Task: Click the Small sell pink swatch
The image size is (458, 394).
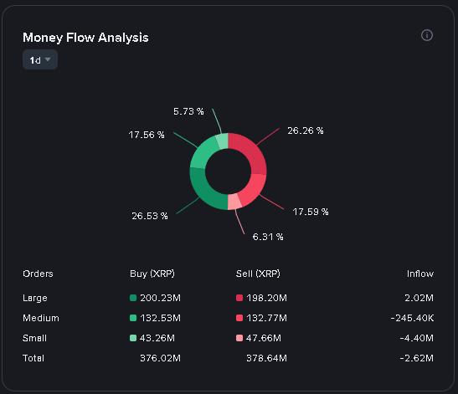Action: pos(239,338)
